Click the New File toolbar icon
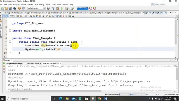The image size is (179, 101). pos(2,8)
